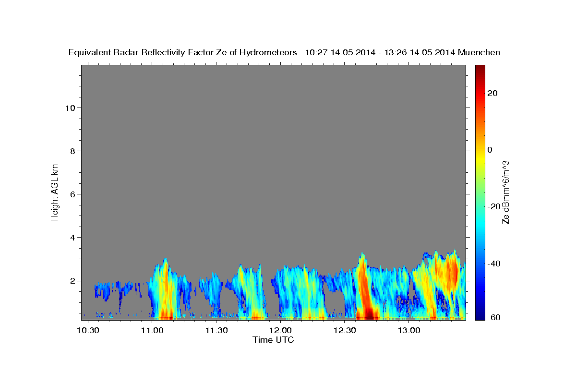The image size is (576, 384).
Task: Click the colorbar tick value '-20'
Action: (x=495, y=206)
